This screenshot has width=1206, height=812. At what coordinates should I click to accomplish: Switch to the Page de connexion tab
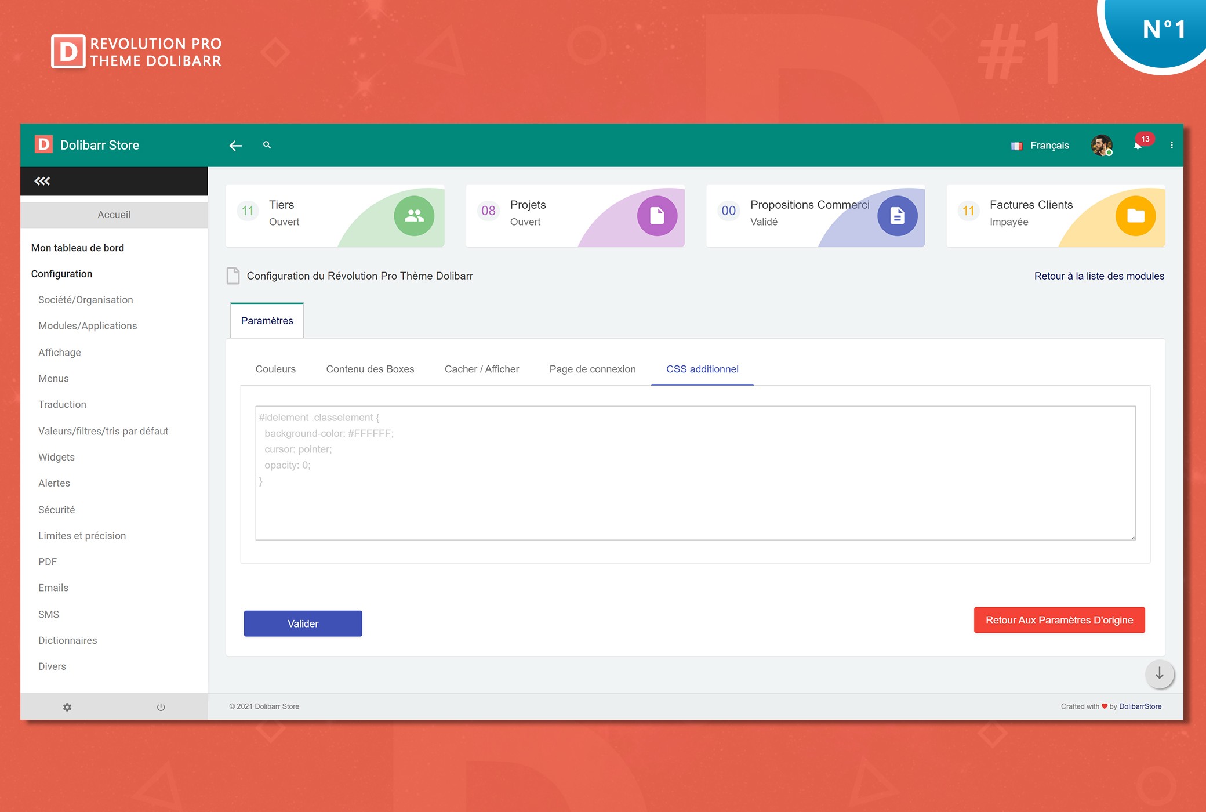coord(592,369)
